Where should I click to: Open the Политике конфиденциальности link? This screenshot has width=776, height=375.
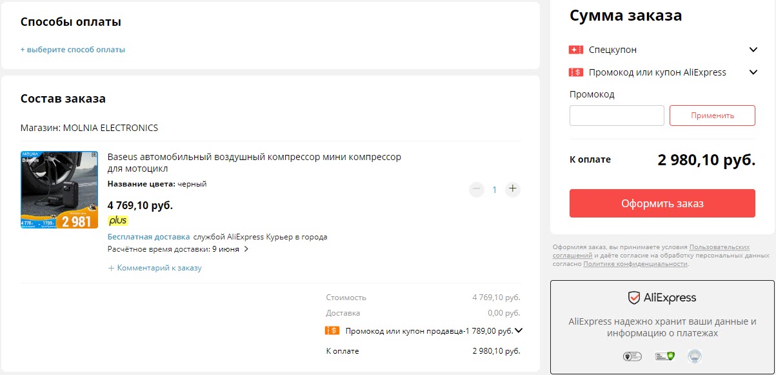(x=635, y=264)
